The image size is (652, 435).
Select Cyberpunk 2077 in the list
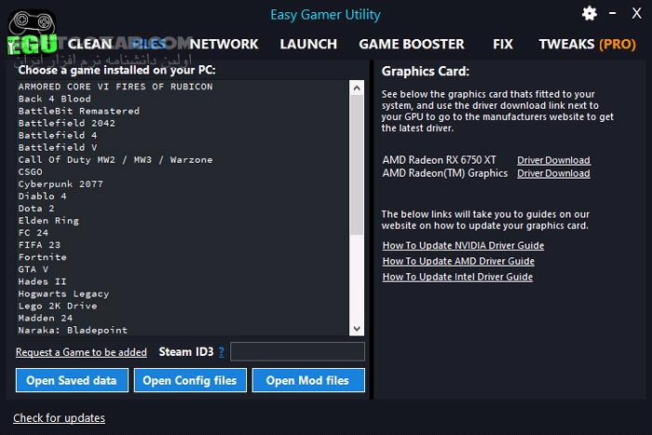click(183, 184)
